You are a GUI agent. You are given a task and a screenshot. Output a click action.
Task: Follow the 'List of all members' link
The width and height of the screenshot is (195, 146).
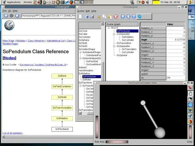(x=12, y=133)
